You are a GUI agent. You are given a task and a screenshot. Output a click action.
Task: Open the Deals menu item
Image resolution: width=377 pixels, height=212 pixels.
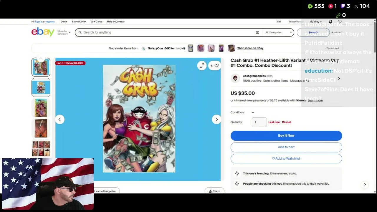click(x=64, y=21)
